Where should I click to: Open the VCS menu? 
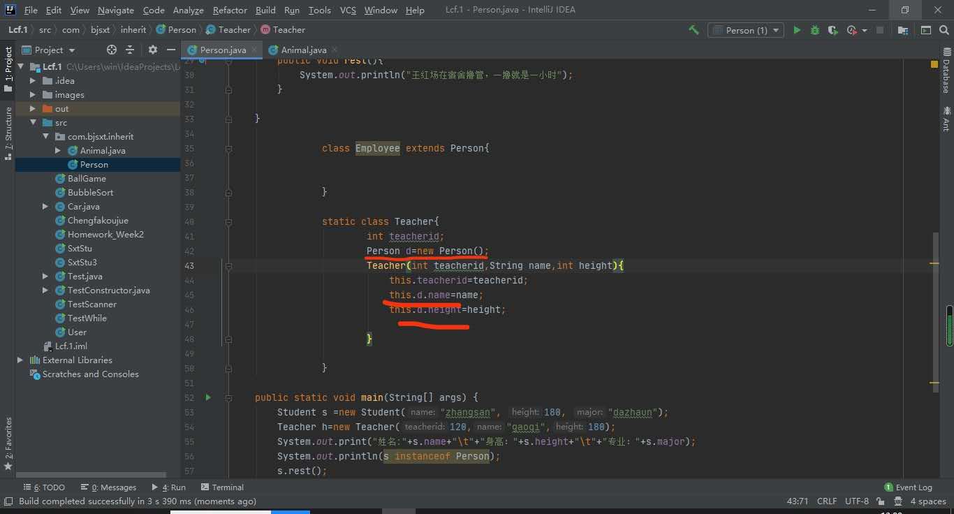click(x=348, y=10)
